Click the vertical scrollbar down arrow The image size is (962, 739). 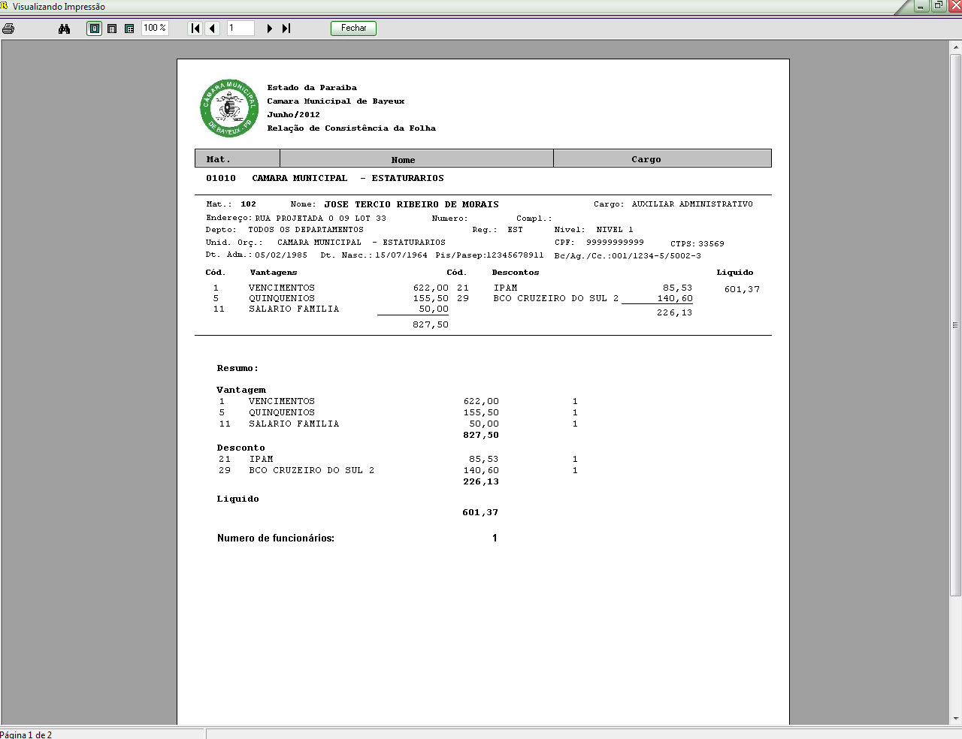955,719
